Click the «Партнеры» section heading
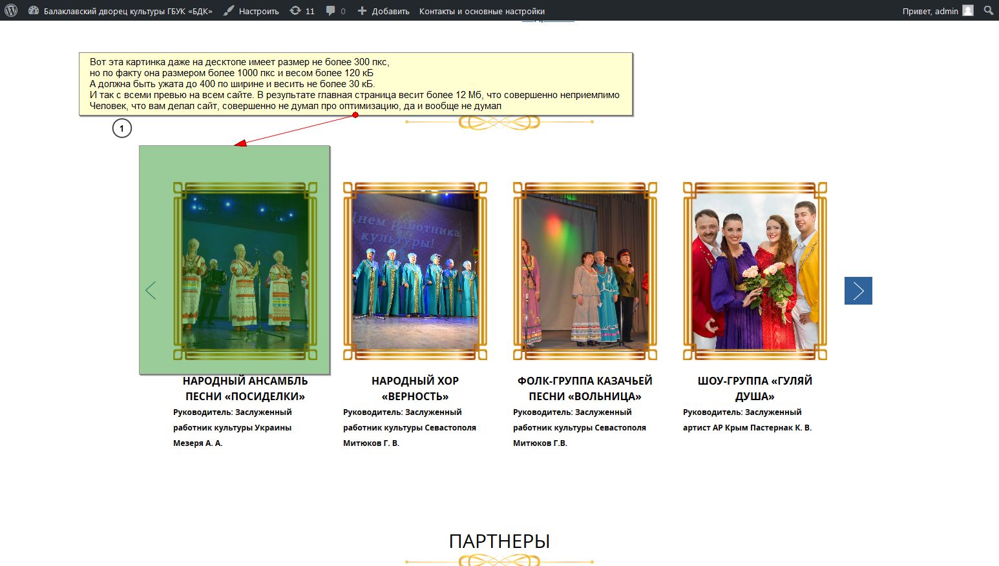 tap(499, 541)
